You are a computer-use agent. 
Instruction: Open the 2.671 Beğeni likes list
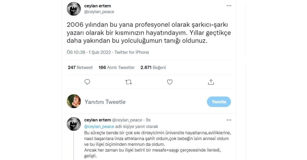(x=153, y=68)
